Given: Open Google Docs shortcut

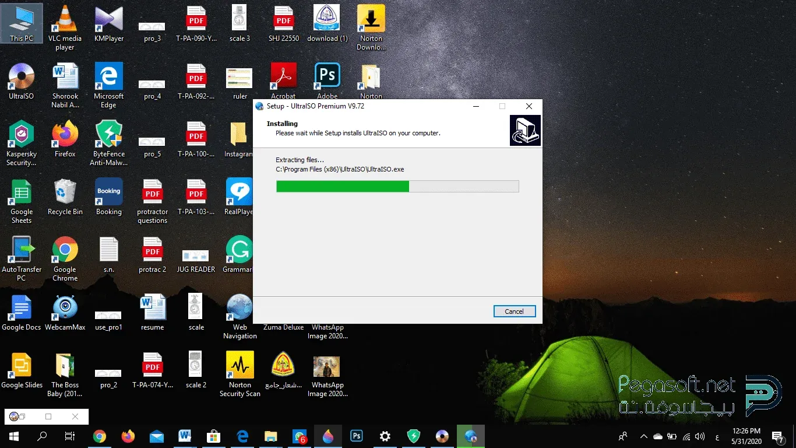Looking at the screenshot, I should coord(22,313).
